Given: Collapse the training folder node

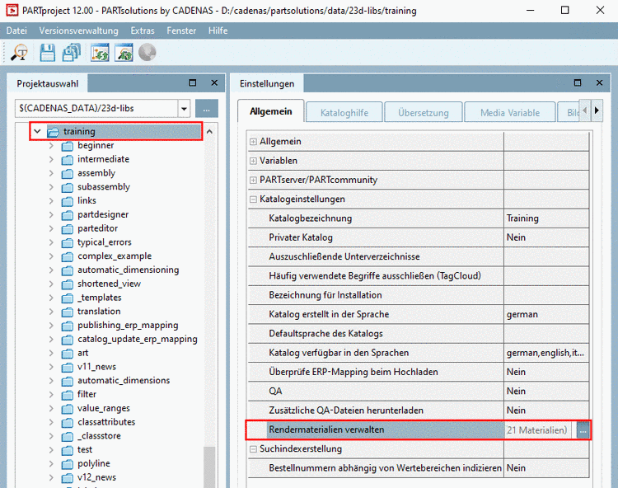Looking at the screenshot, I should 37,131.
